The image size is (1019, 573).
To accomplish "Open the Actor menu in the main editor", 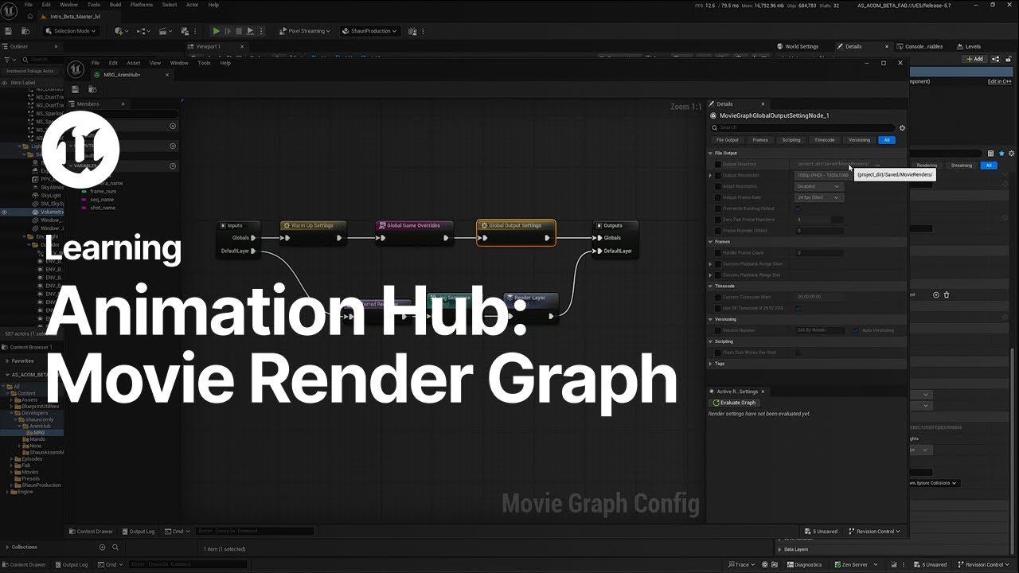I will click(x=192, y=5).
